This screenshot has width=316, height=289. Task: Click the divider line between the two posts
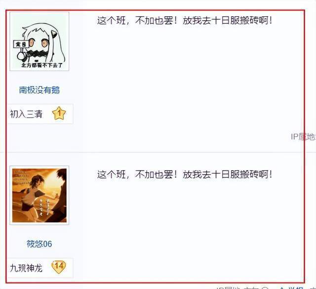[x=155, y=152]
